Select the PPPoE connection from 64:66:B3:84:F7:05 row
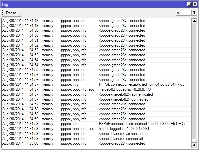This screenshot has height=150, width=199. pos(97,84)
